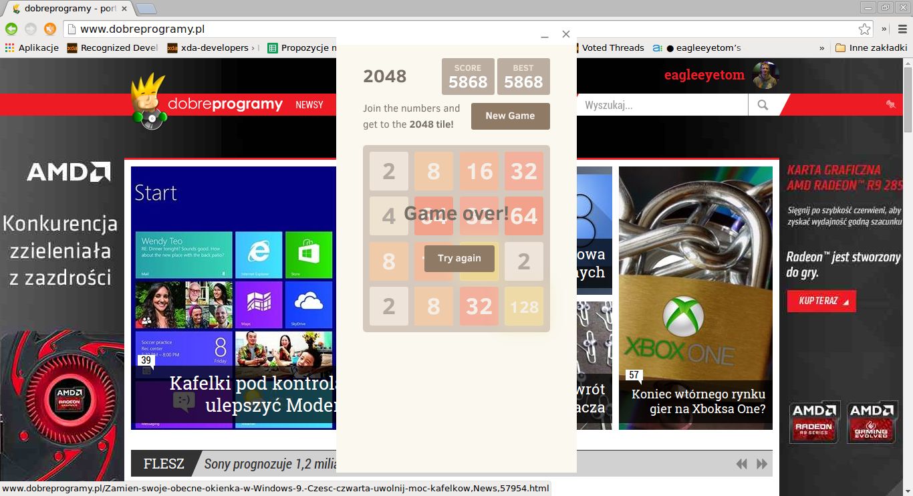The width and height of the screenshot is (913, 496).
Task: Open the eagleeyetom's bookmark
Action: [x=698, y=47]
